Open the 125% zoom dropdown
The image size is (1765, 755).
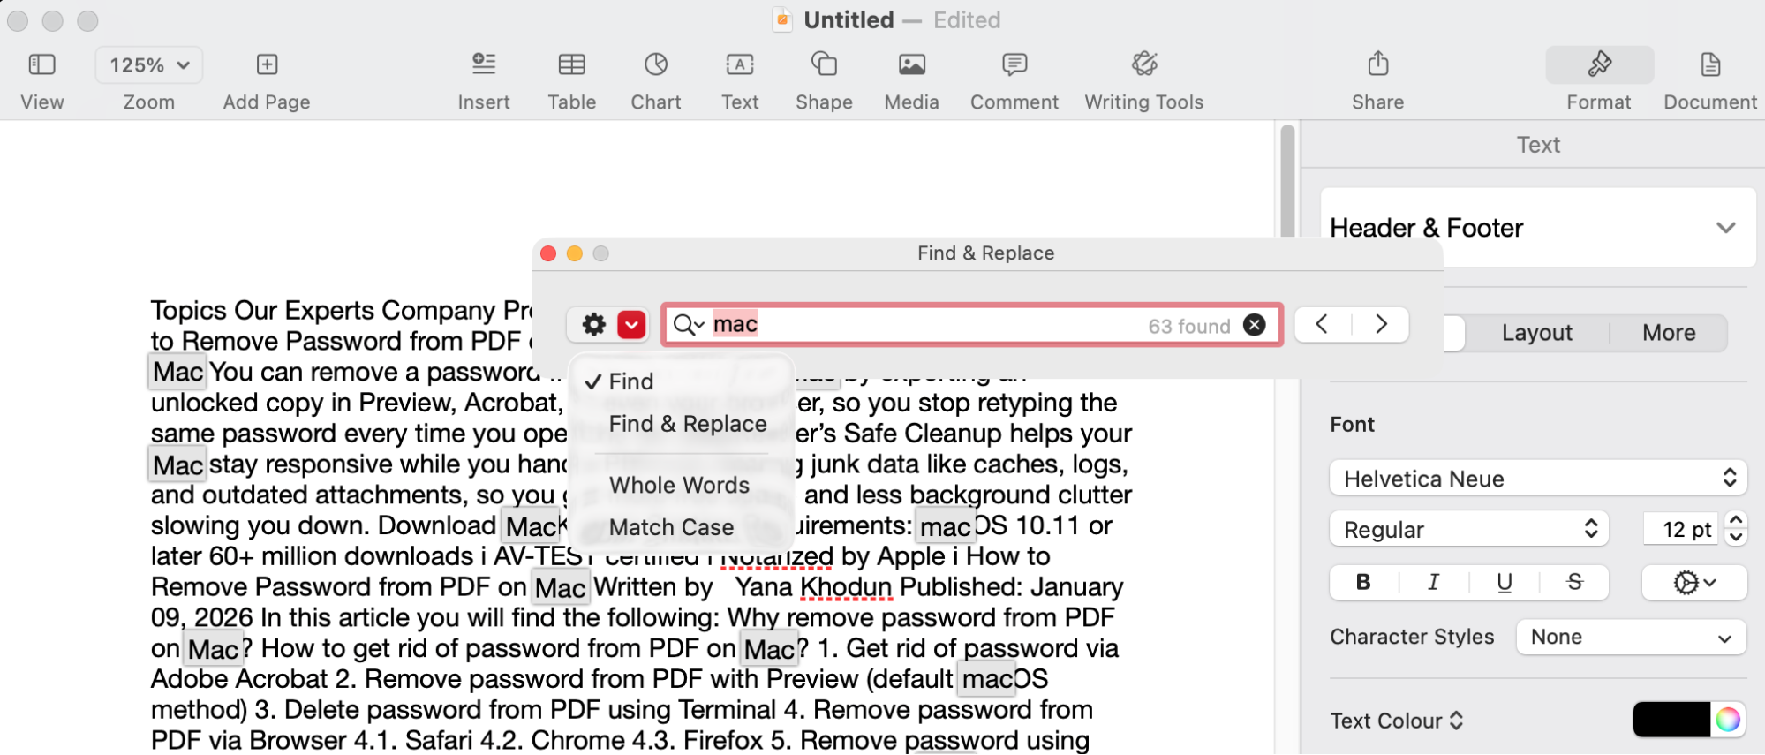(148, 65)
